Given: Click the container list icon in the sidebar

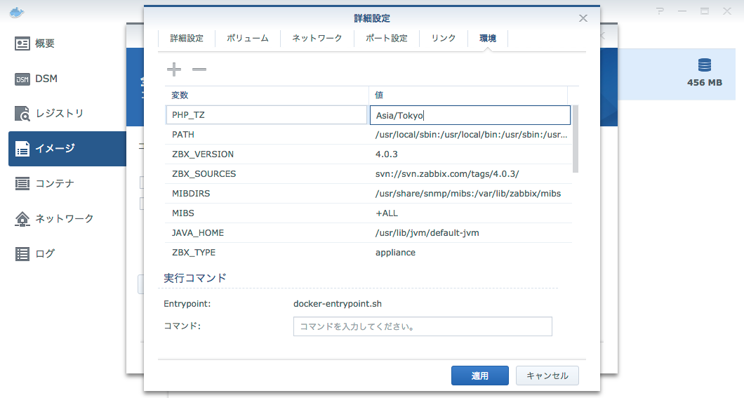Looking at the screenshot, I should click(x=22, y=184).
